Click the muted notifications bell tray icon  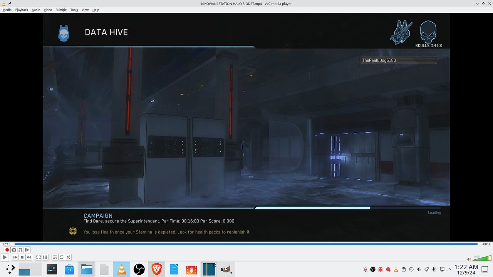(365, 269)
